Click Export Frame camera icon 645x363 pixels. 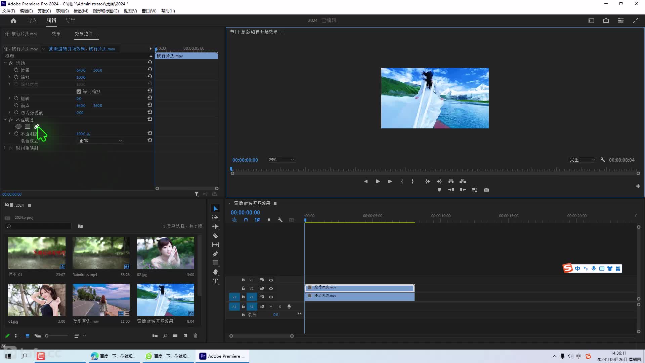(486, 190)
